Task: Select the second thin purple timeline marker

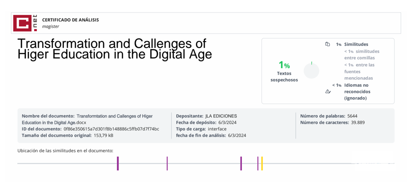Action: (167, 163)
